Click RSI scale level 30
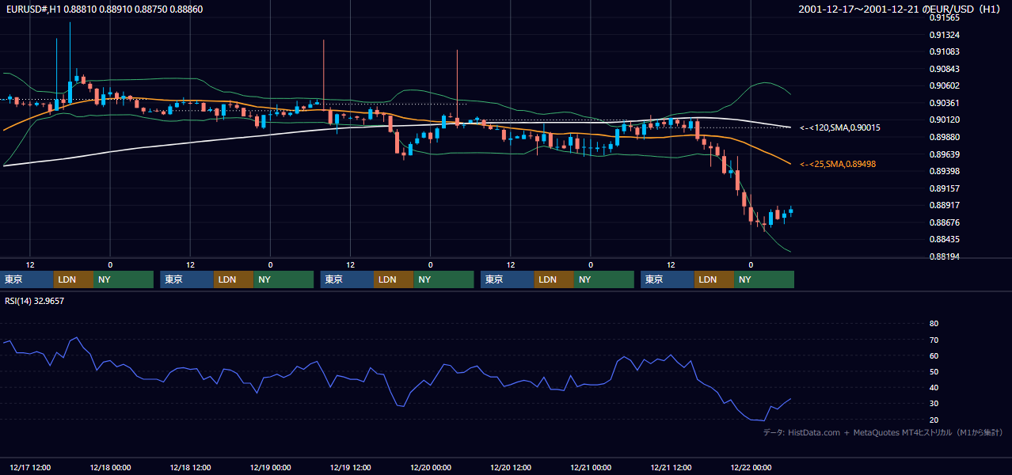This screenshot has height=475, width=1012. tap(934, 404)
